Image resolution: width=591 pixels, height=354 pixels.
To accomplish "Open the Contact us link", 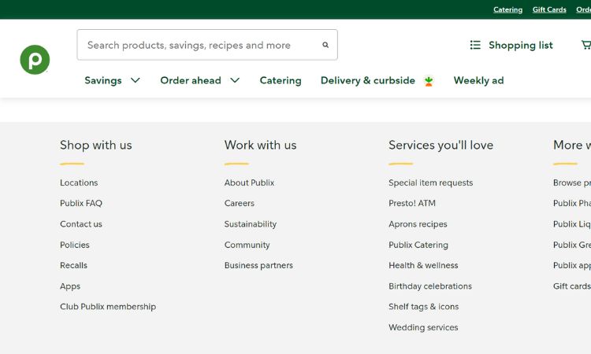I will point(81,224).
